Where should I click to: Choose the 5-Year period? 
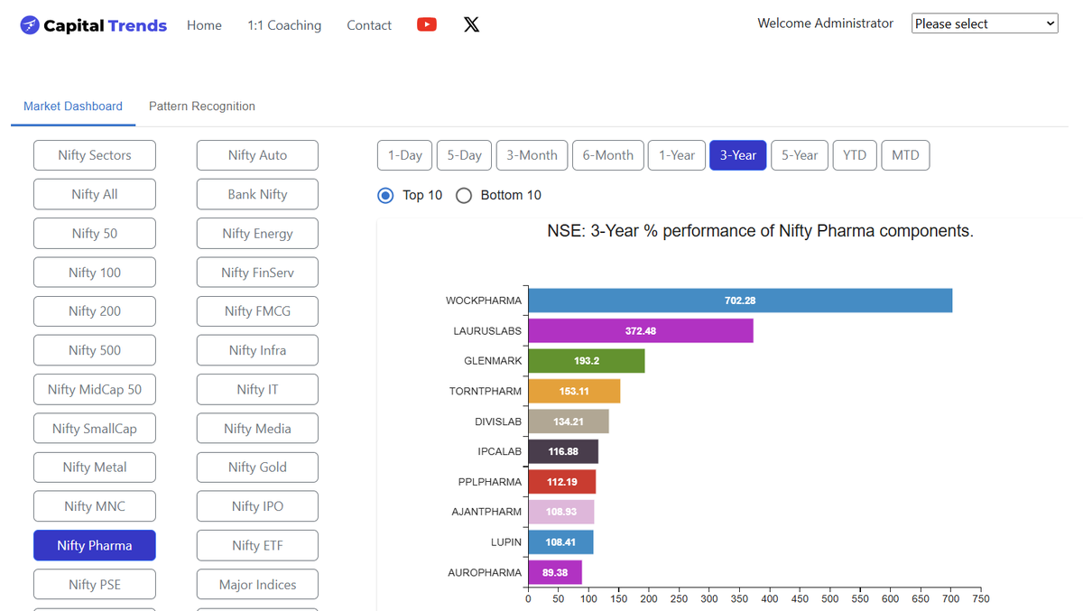(x=800, y=155)
